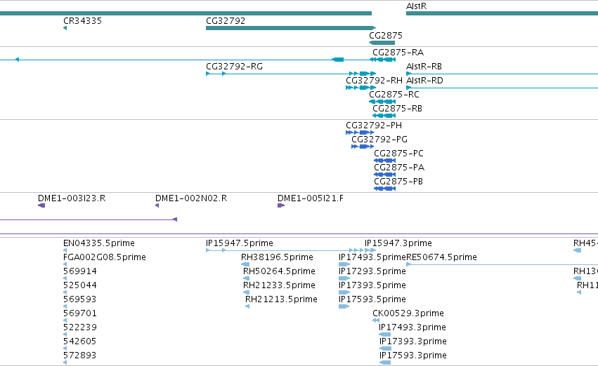
Task: Click the 569593 feature label
Action: (79, 299)
